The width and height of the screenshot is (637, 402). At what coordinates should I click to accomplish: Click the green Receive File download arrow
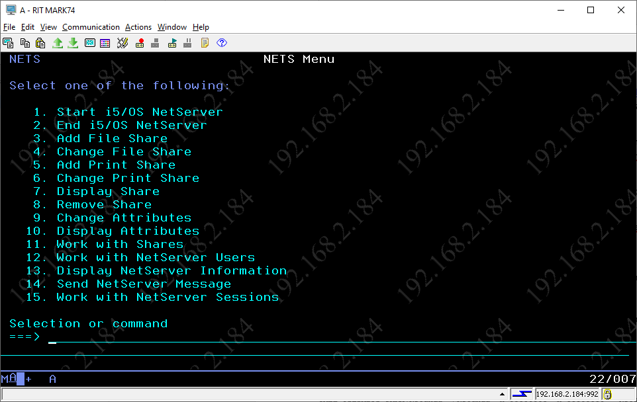click(x=73, y=43)
